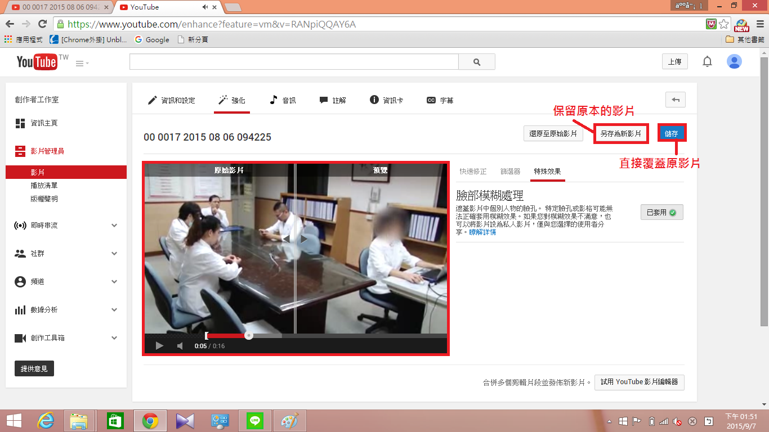Toggle the 已套用 face blur button
This screenshot has width=769, height=432.
(661, 212)
